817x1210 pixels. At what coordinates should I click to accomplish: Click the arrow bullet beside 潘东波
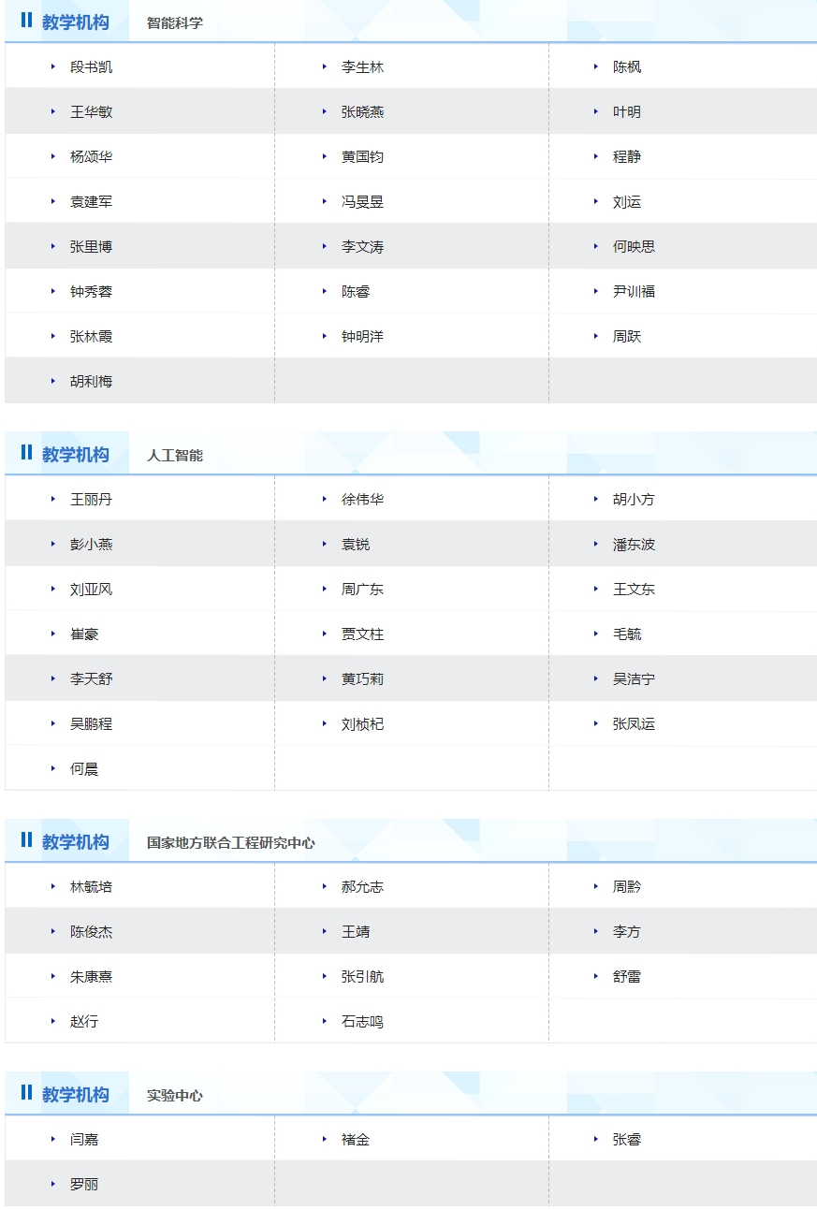point(596,545)
